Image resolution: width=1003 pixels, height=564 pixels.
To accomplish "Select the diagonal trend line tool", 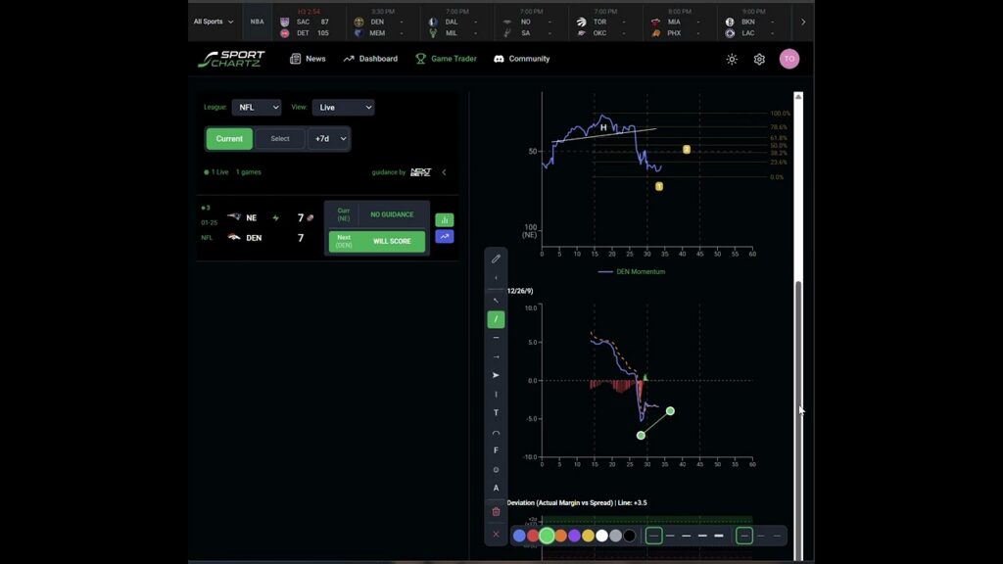I will pos(496,319).
